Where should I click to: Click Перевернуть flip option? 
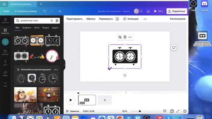[106, 19]
